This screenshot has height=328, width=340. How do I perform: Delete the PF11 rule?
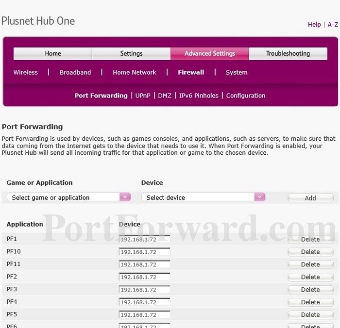(x=310, y=264)
